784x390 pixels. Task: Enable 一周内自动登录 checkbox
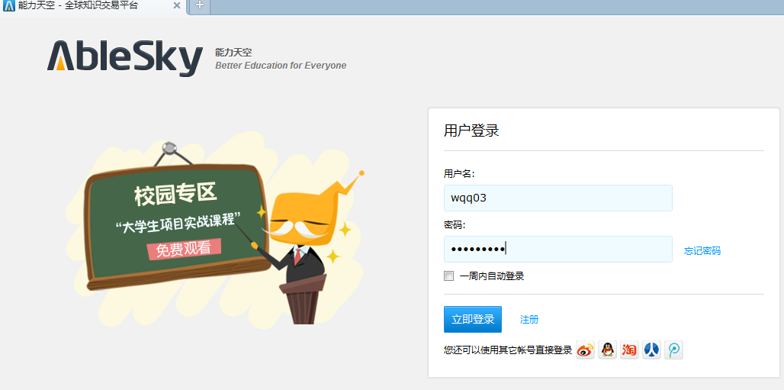coord(448,276)
